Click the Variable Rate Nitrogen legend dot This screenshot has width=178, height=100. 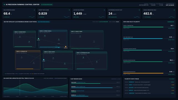coord(33,74)
